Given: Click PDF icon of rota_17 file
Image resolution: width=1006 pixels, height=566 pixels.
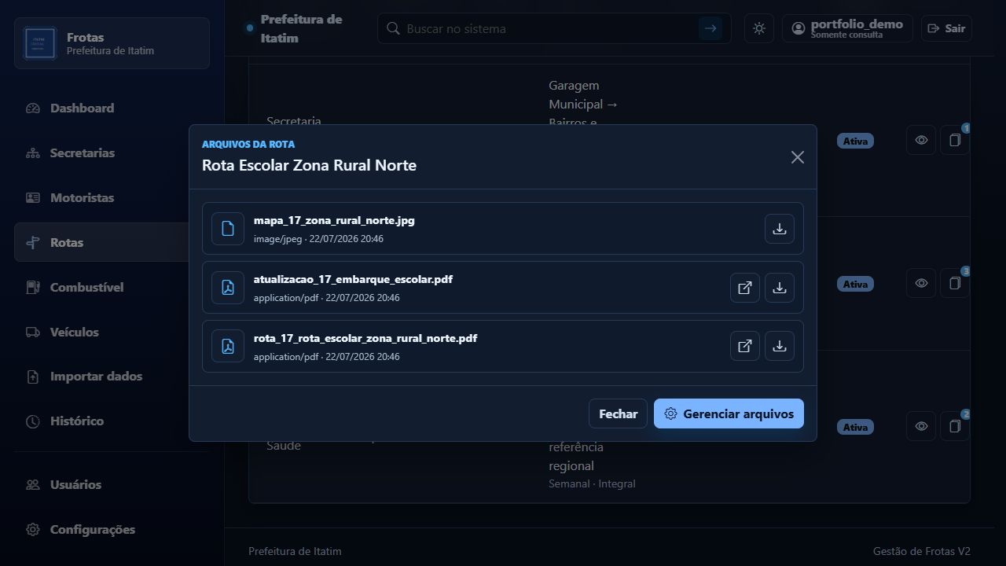Looking at the screenshot, I should (228, 346).
